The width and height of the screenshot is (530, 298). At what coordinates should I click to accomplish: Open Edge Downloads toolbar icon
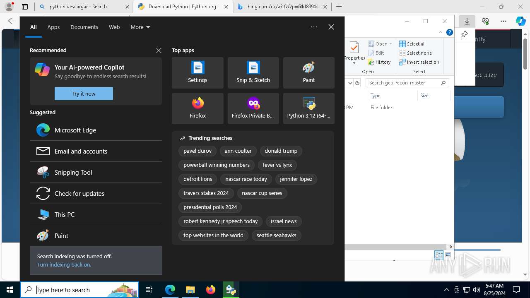pos(467,21)
